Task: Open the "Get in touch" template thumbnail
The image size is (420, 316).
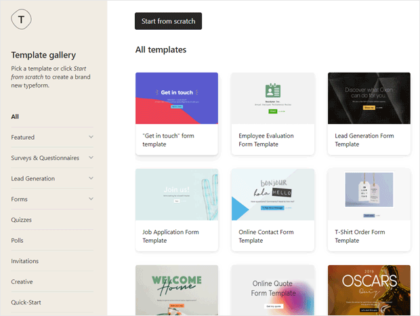Action: tap(177, 98)
